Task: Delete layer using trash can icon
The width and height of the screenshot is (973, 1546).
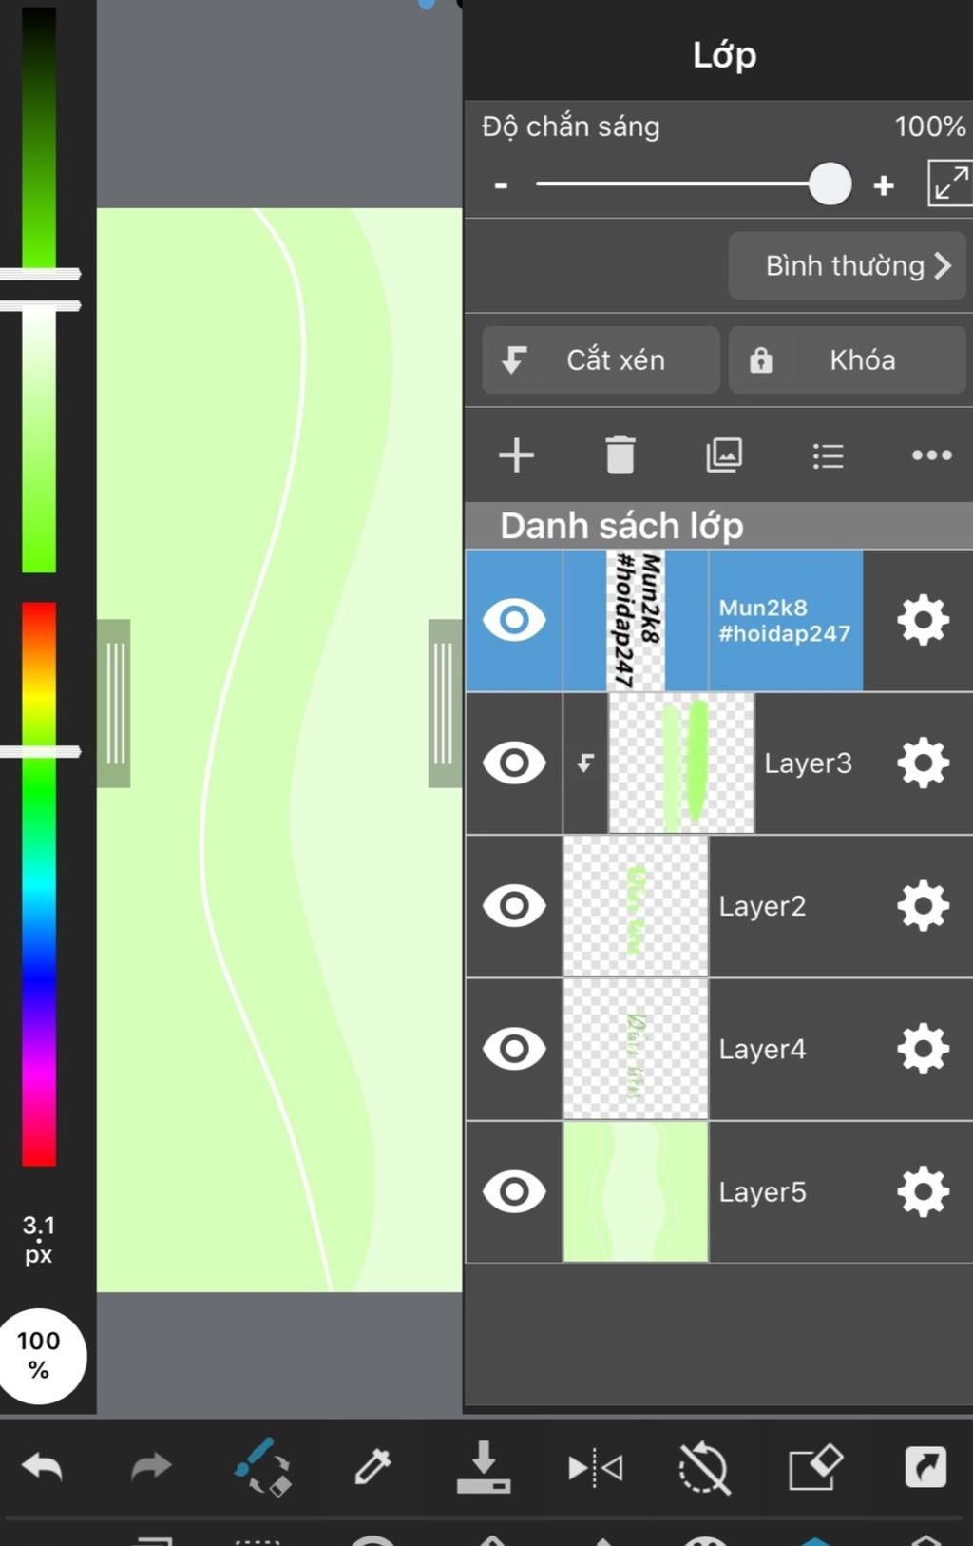Action: coord(620,454)
